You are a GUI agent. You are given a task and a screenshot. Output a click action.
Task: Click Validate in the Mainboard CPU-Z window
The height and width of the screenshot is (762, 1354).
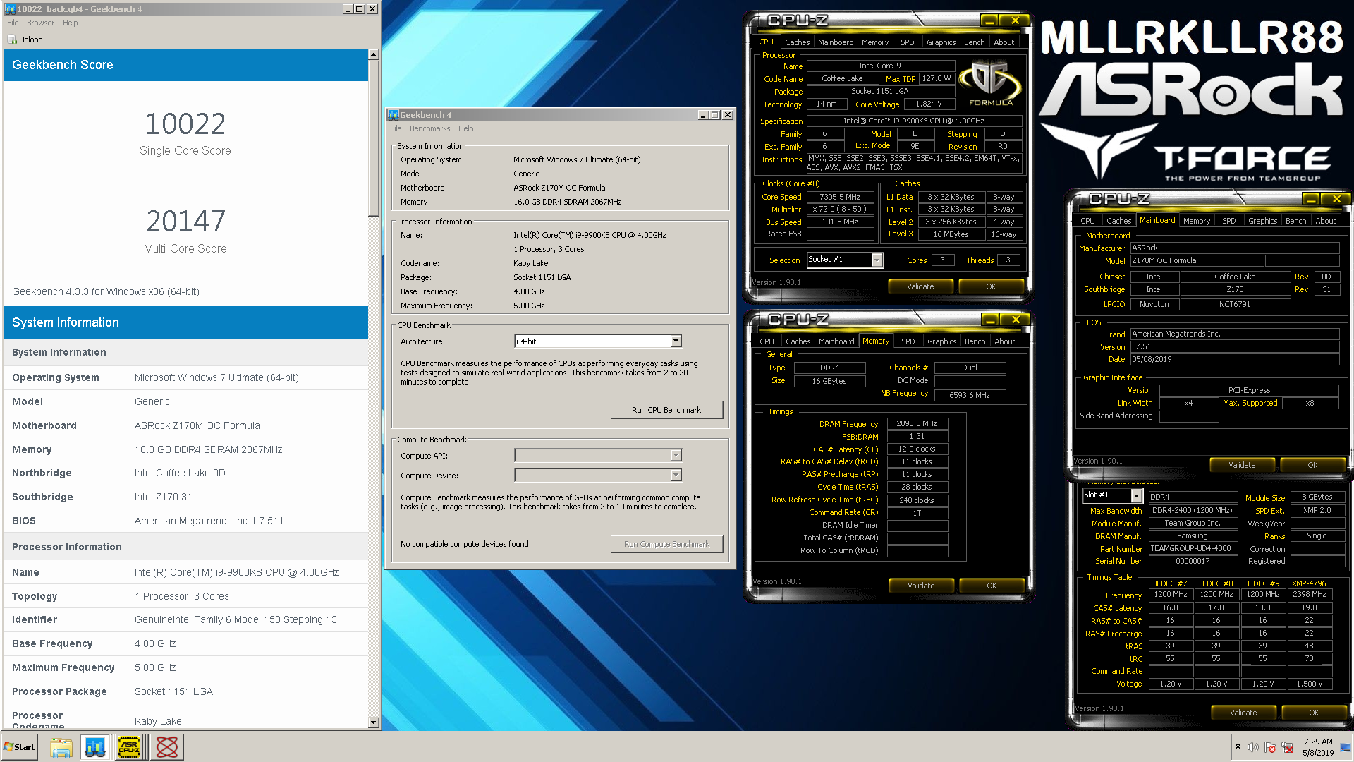(1242, 465)
